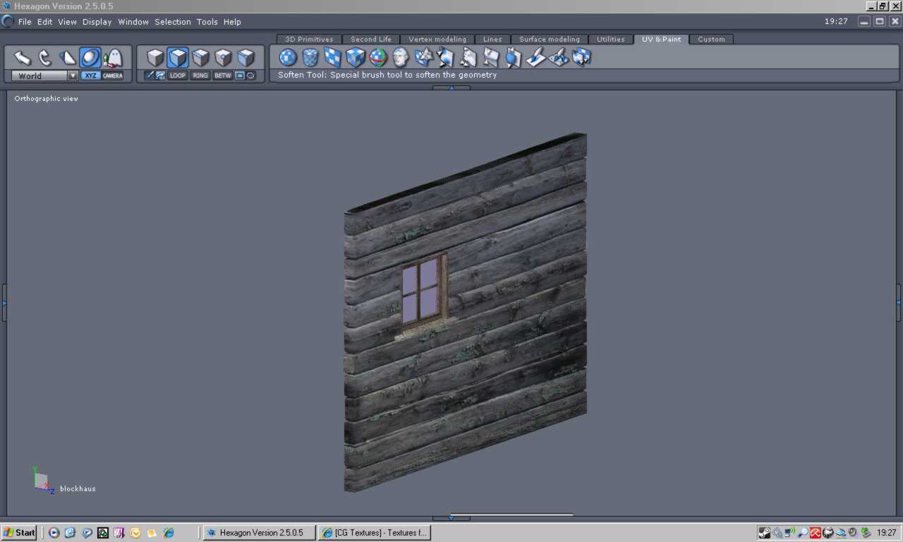This screenshot has width=903, height=542.
Task: Click the BETW selection button
Action: (223, 76)
